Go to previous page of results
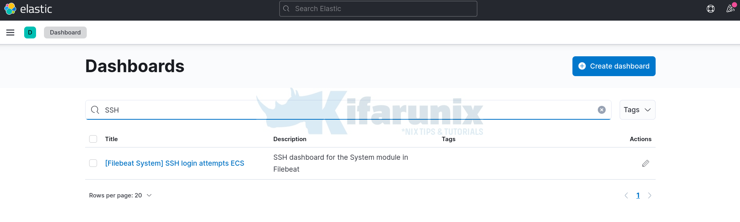The image size is (740, 222). [626, 195]
